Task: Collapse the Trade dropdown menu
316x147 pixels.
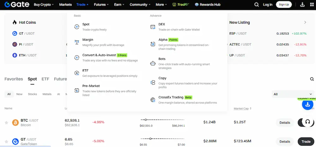Action: (82, 5)
